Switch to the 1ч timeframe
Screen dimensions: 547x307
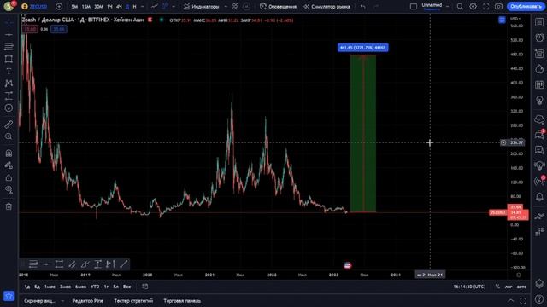110,7
